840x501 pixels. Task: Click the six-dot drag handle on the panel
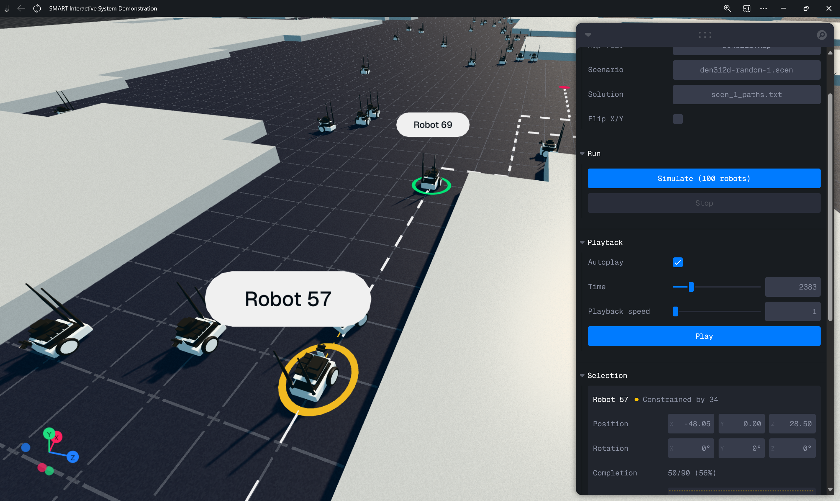(704, 35)
